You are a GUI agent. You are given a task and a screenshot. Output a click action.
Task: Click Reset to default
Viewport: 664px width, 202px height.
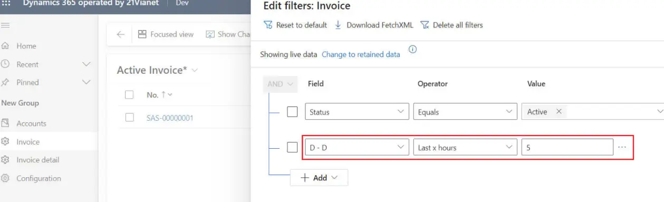[295, 25]
